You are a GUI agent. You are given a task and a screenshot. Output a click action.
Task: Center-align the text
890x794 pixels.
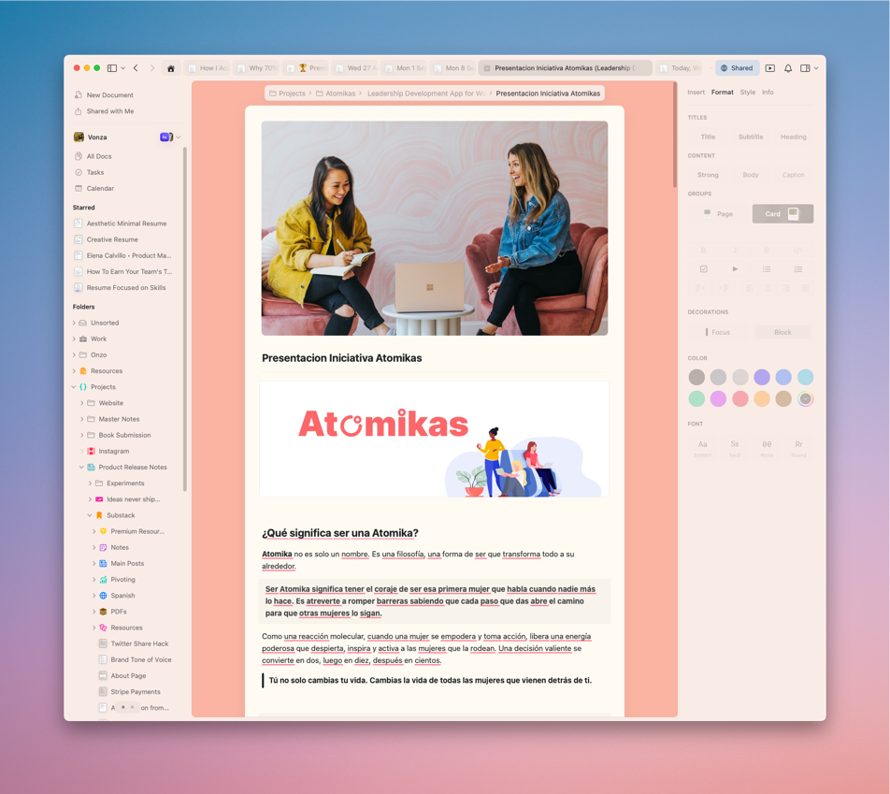click(x=768, y=289)
